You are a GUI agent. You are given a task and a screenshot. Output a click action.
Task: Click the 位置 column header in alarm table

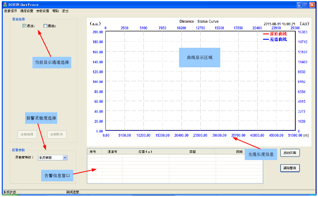[145, 152]
